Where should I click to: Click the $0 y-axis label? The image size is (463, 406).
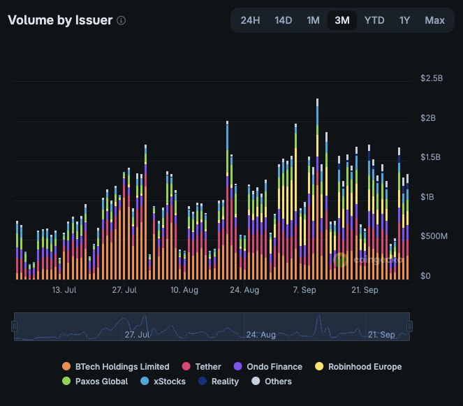coord(425,276)
